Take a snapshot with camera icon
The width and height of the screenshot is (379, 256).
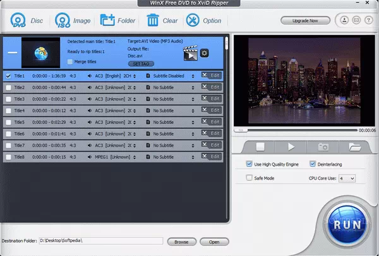[323, 147]
